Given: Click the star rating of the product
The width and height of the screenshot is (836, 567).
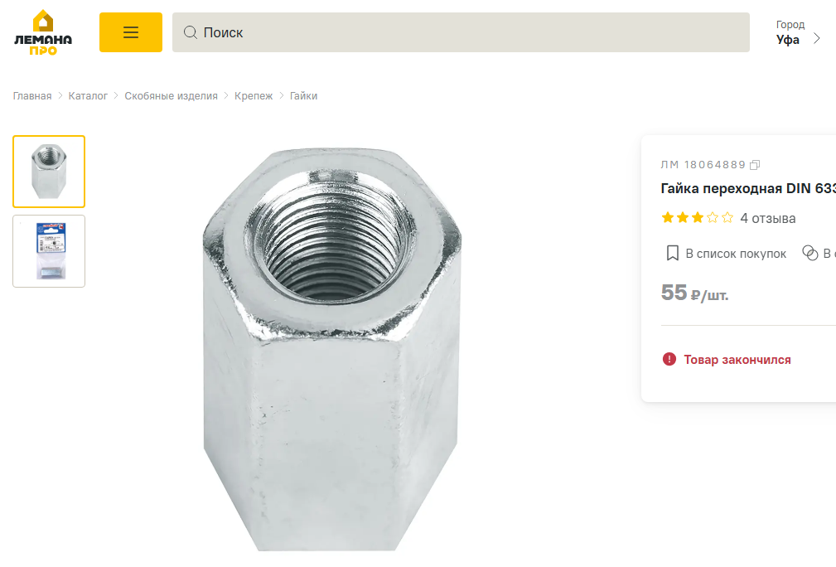Looking at the screenshot, I should 697,218.
